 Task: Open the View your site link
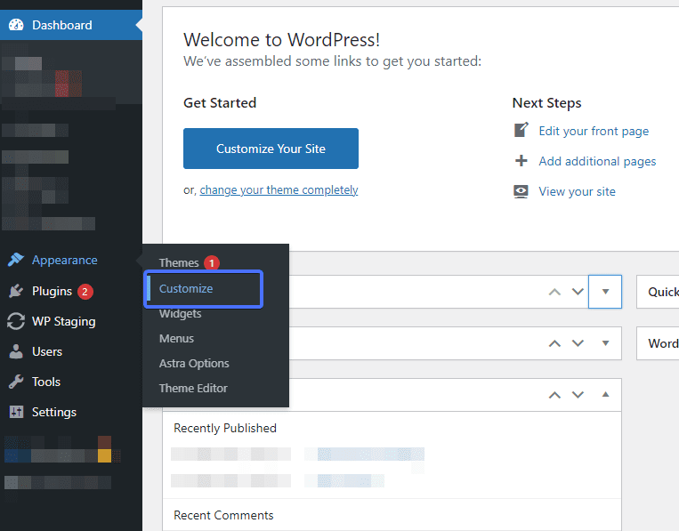click(577, 191)
